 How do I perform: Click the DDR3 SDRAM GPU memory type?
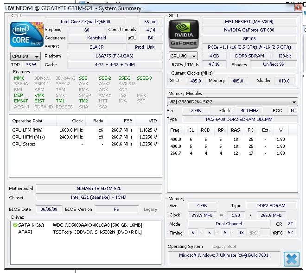coord(250,56)
